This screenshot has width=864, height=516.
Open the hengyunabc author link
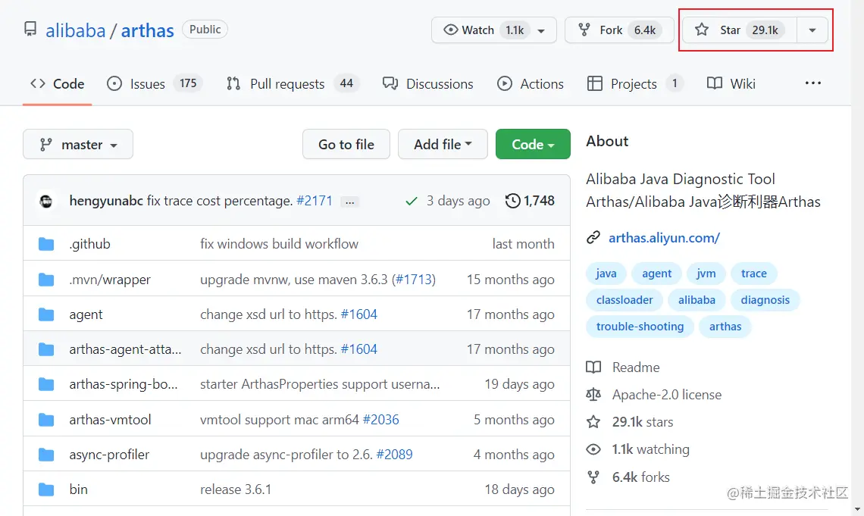106,201
